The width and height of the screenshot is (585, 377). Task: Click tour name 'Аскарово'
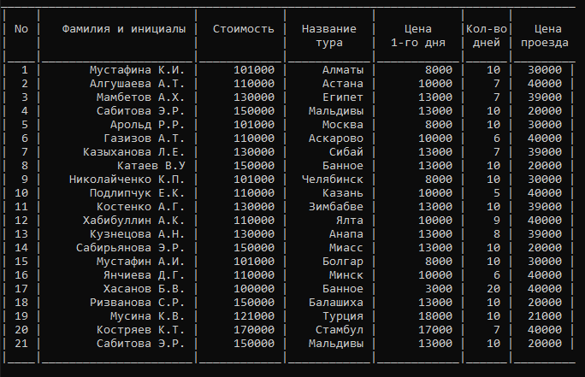click(x=336, y=138)
